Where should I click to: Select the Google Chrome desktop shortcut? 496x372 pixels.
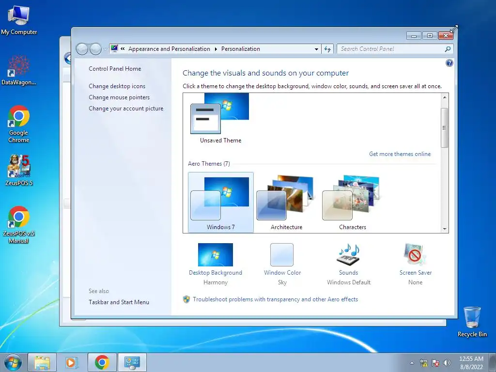[19, 124]
